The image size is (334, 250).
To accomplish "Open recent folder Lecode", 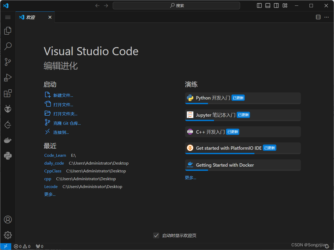I will (51, 187).
